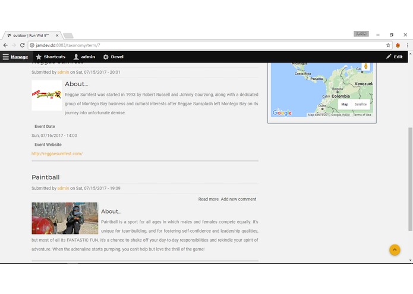Open the Manage admin menu
This screenshot has height=294, width=413.
click(15, 57)
